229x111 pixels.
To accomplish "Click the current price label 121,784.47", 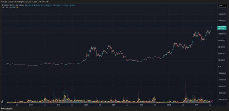I will click(222, 27).
